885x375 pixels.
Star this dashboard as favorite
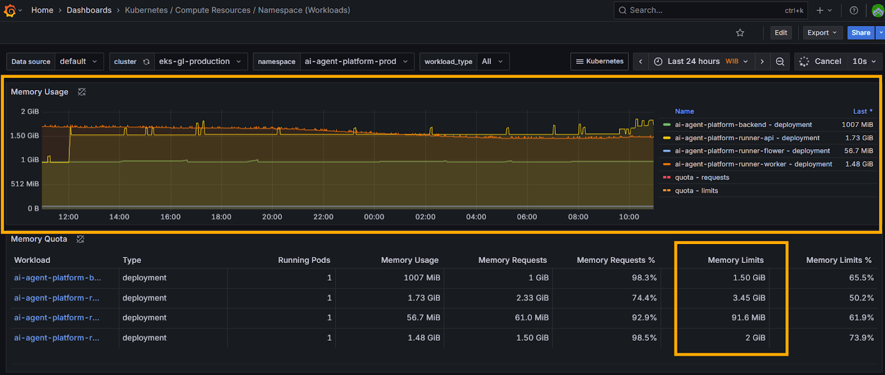click(x=740, y=33)
